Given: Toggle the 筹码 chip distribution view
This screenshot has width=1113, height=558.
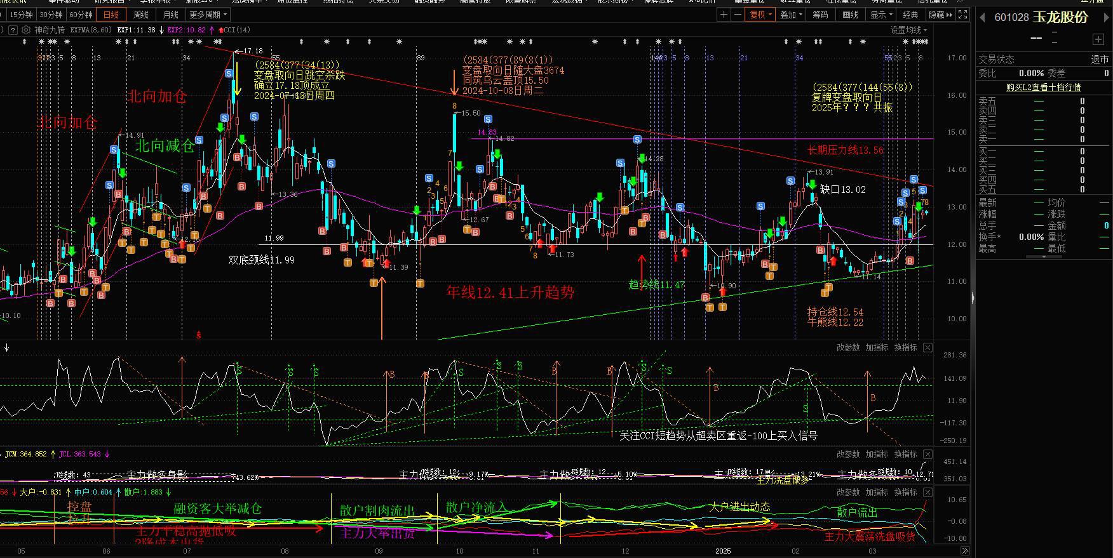Looking at the screenshot, I should pos(820,15).
